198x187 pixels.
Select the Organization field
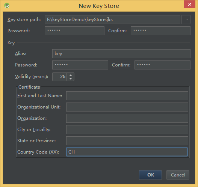pyautogui.click(x=127, y=118)
